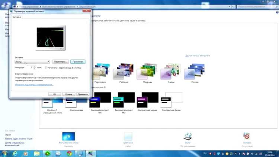The height and width of the screenshot is (157, 279).
Task: Open Центр специальных возможностей link
Action: (15, 144)
